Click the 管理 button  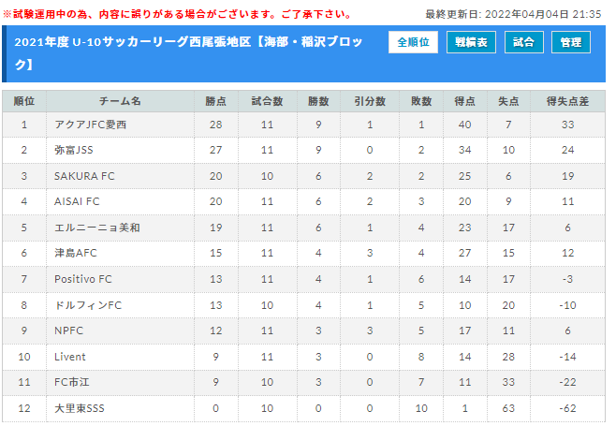[x=571, y=42]
